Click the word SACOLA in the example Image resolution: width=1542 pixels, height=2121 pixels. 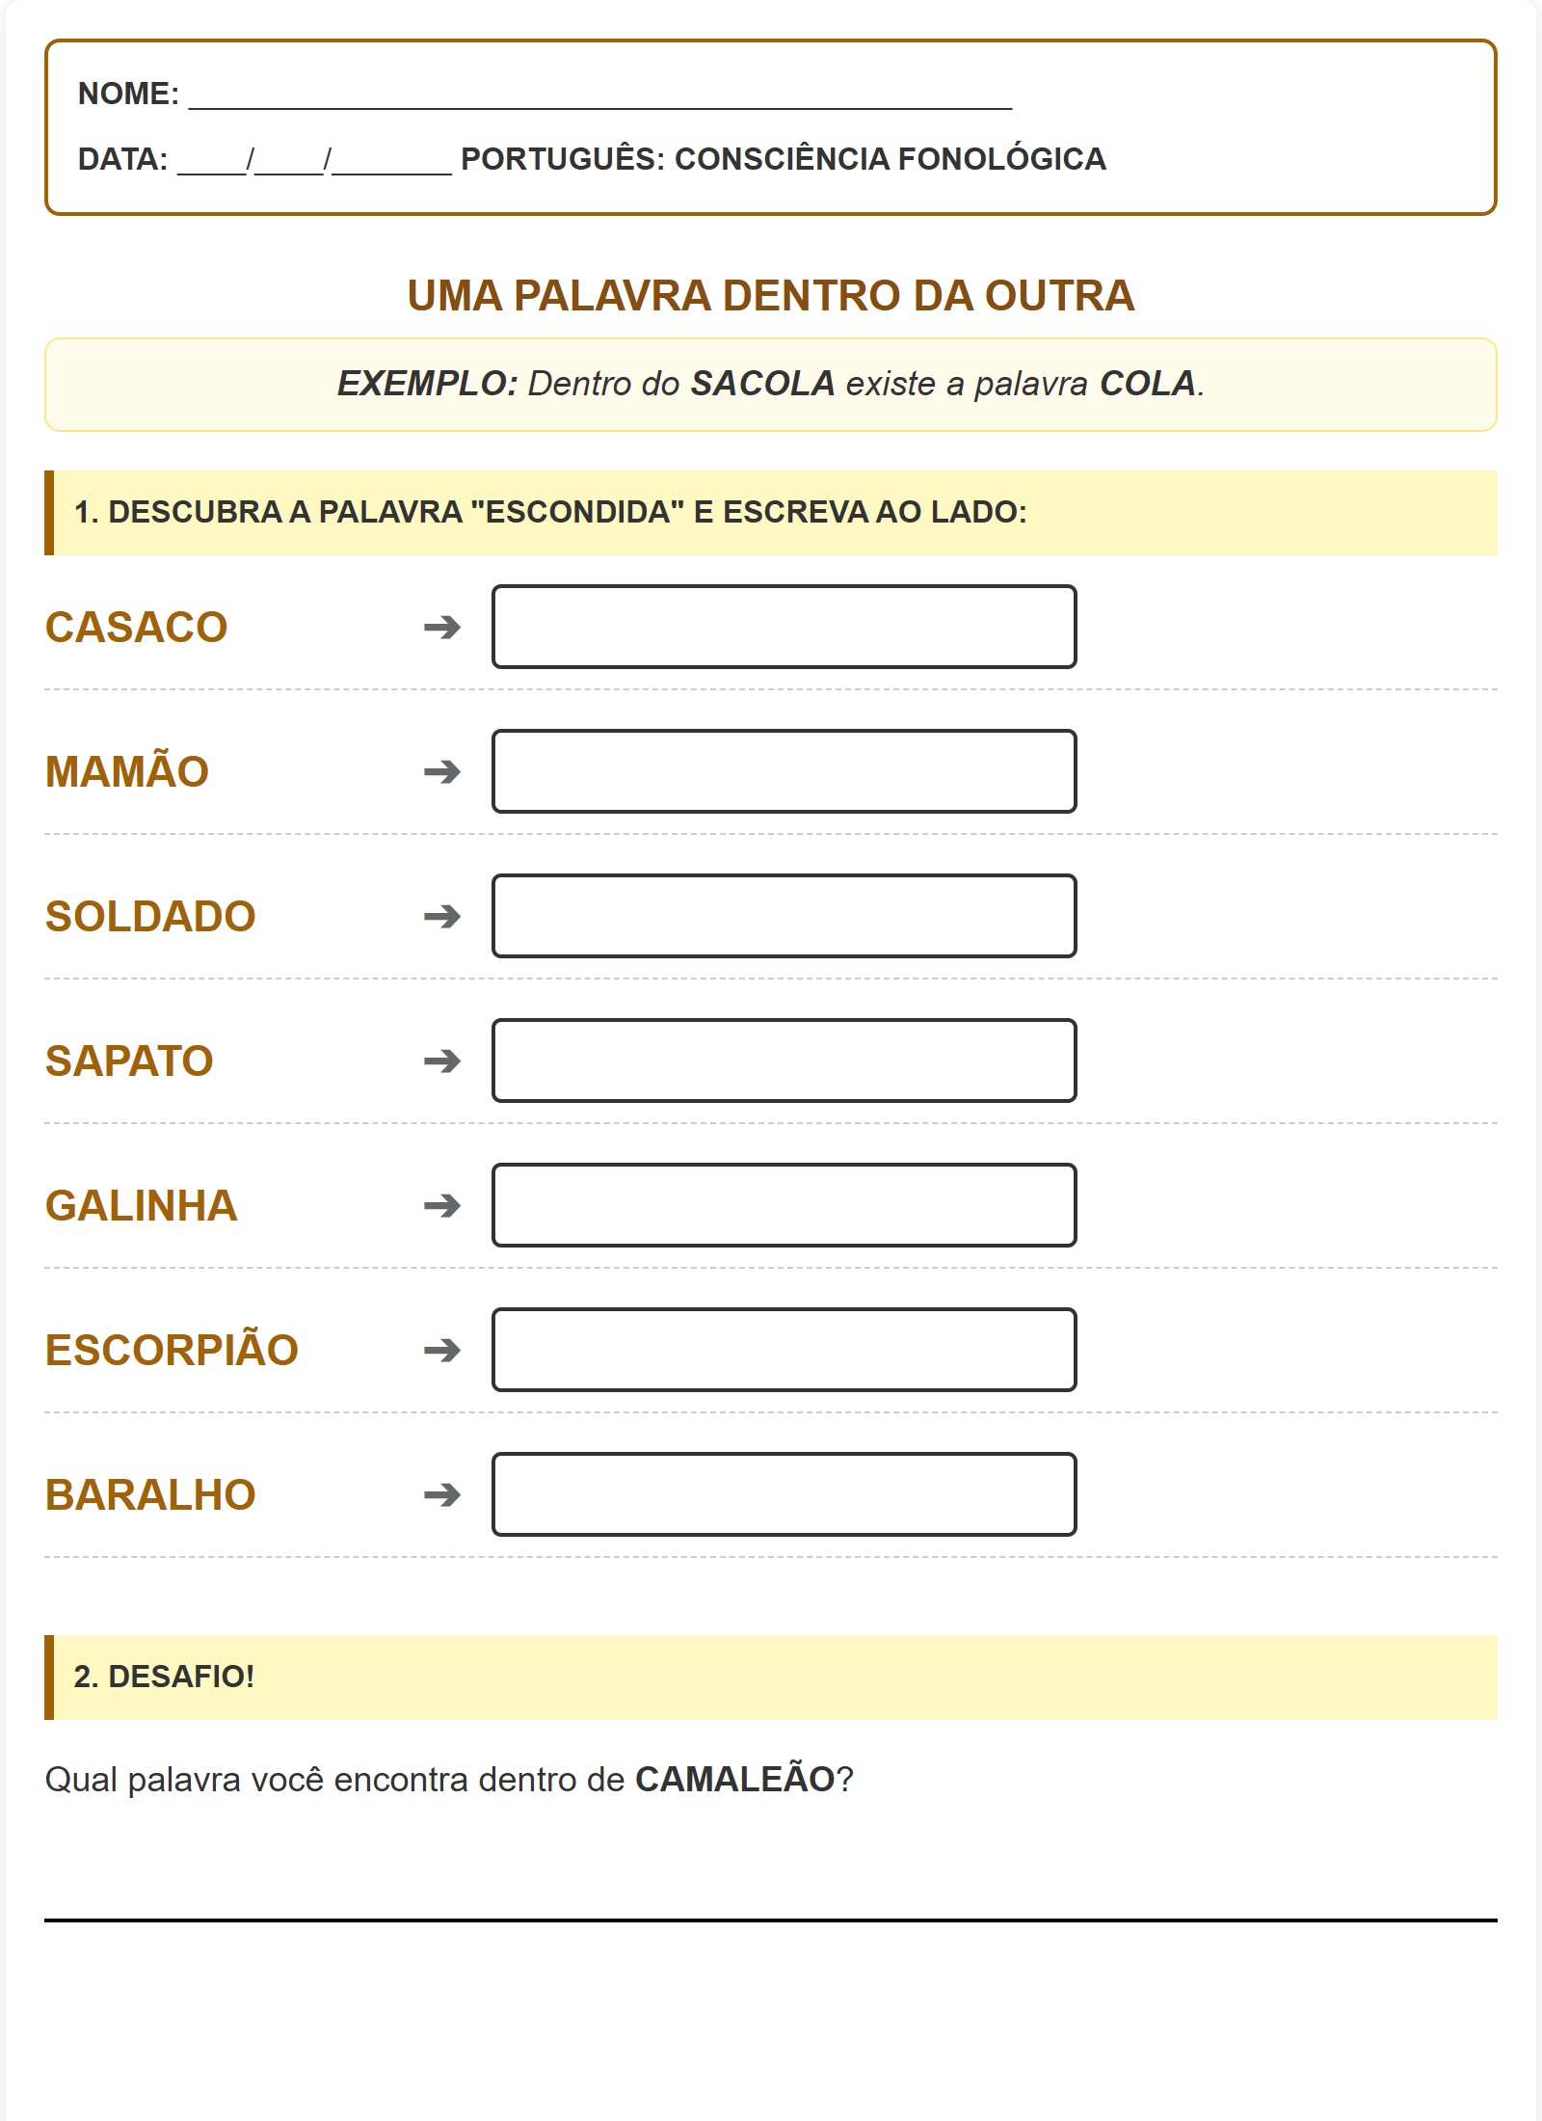[x=762, y=384]
